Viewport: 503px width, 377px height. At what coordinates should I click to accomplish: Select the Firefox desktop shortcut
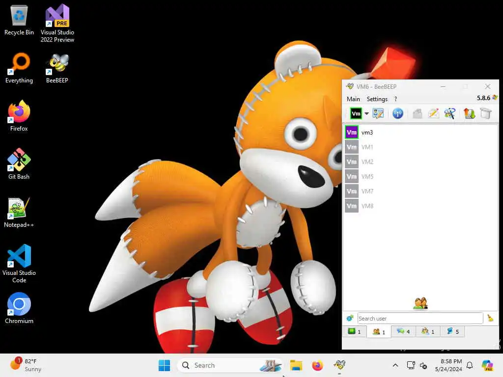click(19, 116)
